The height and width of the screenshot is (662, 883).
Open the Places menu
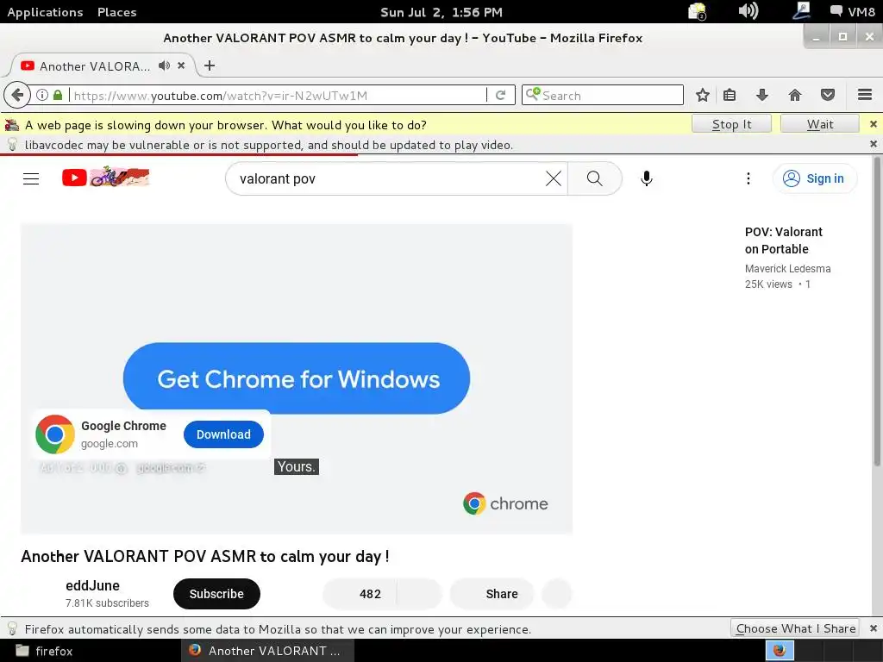tap(116, 12)
